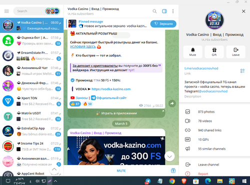The height and width of the screenshot is (185, 250).
Task: Click the fire 58 reaction
Action: (87, 104)
